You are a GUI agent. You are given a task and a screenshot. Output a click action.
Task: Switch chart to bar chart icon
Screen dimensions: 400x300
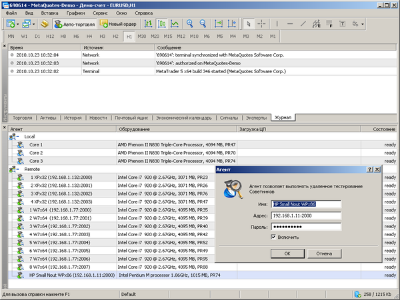coord(149,24)
